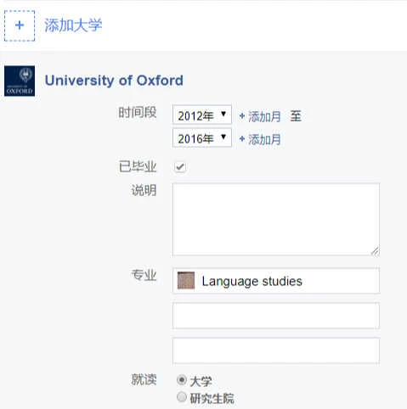Toggle the 已毕业 graduated checkbox
Image resolution: width=407 pixels, height=409 pixels.
[x=180, y=167]
